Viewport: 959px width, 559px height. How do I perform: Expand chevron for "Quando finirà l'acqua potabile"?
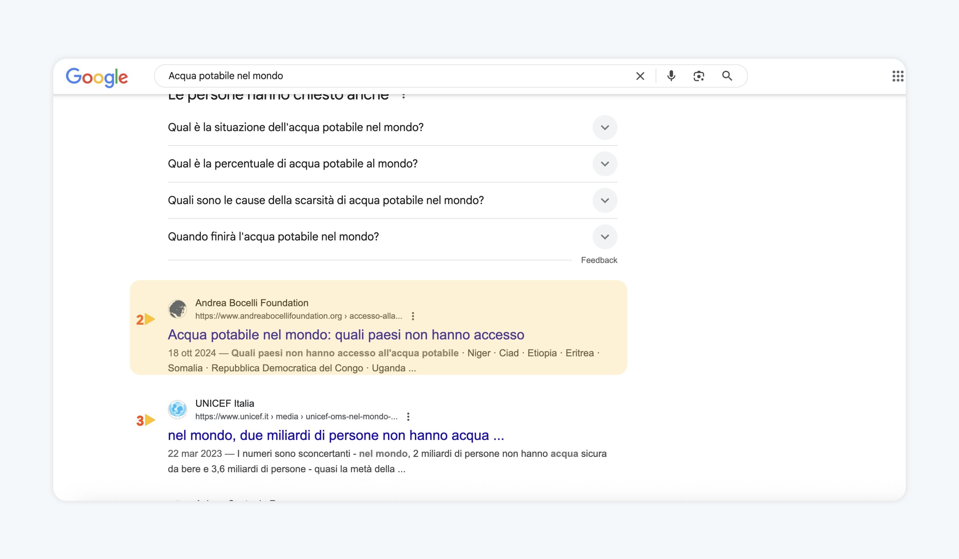click(605, 237)
